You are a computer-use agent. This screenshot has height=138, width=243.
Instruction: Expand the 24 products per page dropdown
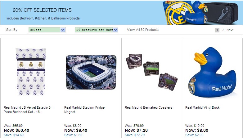click(x=96, y=30)
